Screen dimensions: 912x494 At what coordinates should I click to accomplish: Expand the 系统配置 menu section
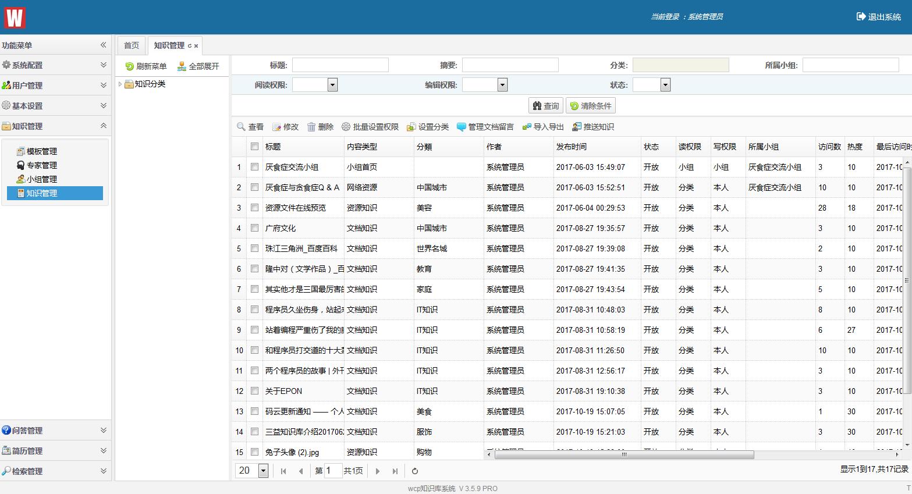(x=55, y=65)
